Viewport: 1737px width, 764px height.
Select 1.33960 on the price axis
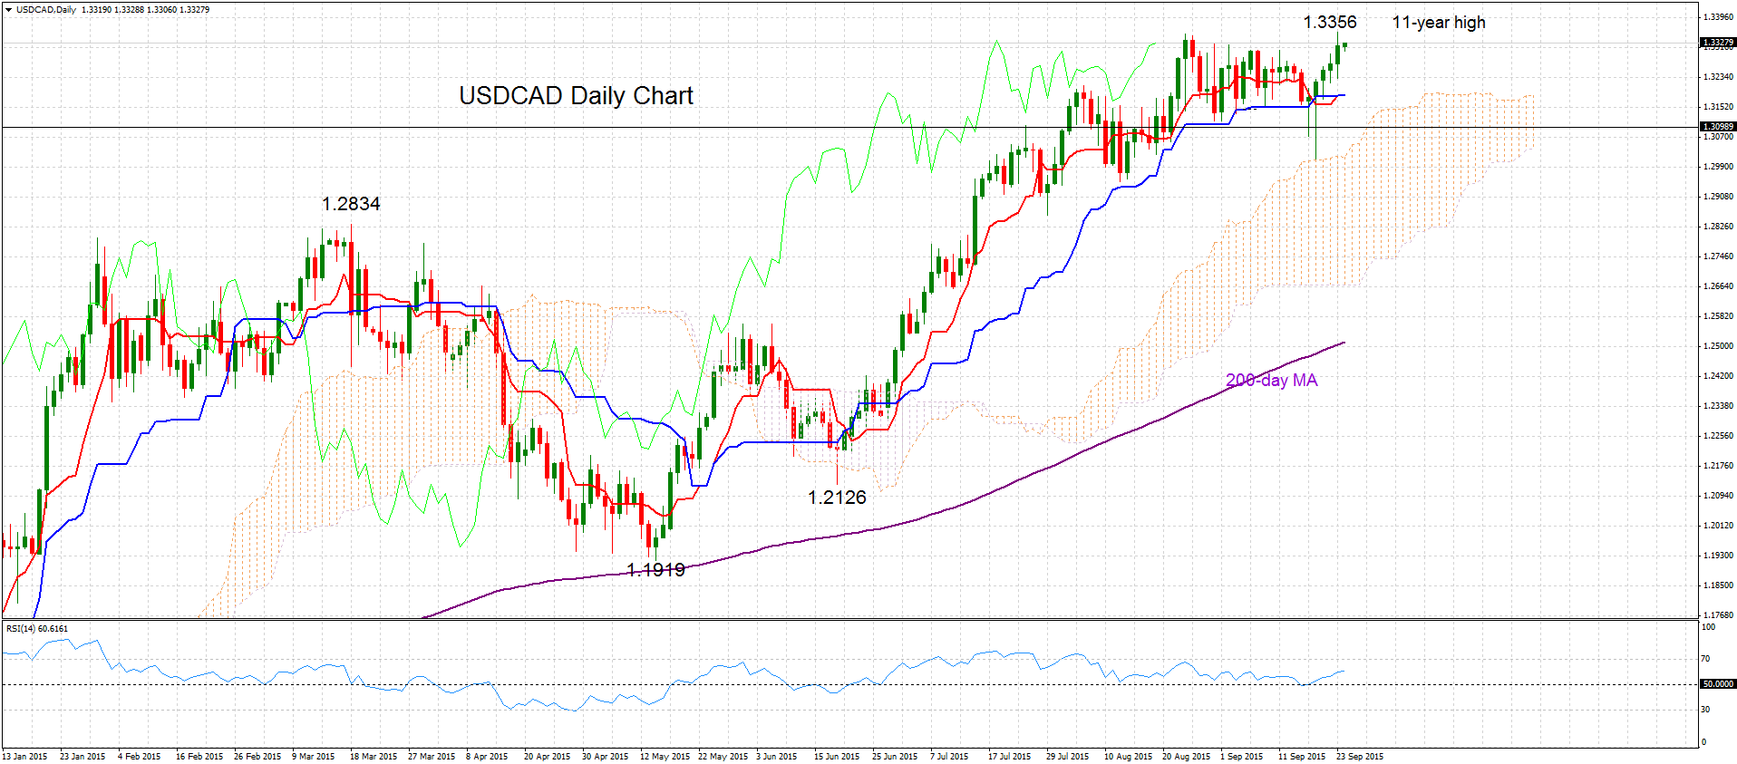[x=1718, y=17]
